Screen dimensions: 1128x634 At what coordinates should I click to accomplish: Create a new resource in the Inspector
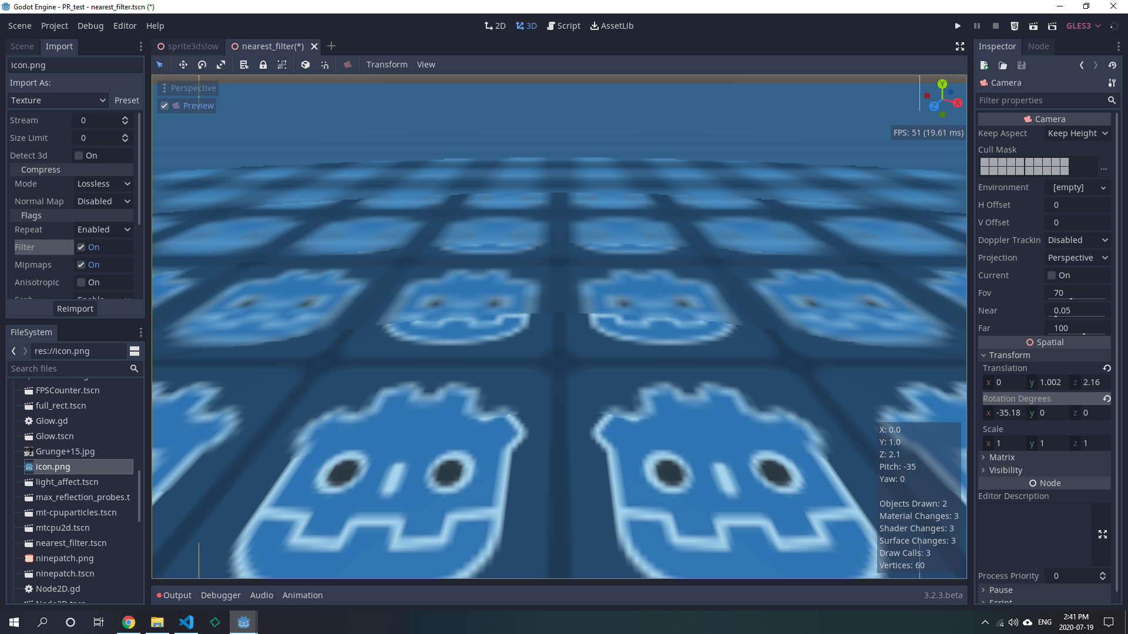[x=984, y=65]
